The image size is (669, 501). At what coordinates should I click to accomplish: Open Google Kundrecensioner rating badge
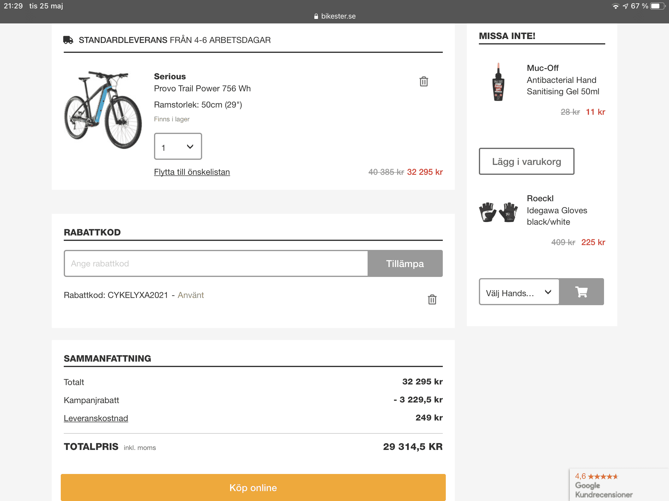pyautogui.click(x=603, y=485)
